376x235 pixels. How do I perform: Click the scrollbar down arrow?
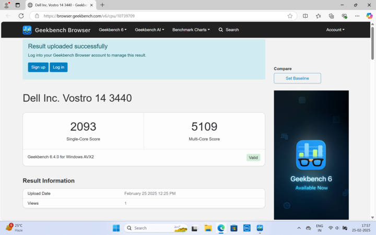[x=372, y=217]
